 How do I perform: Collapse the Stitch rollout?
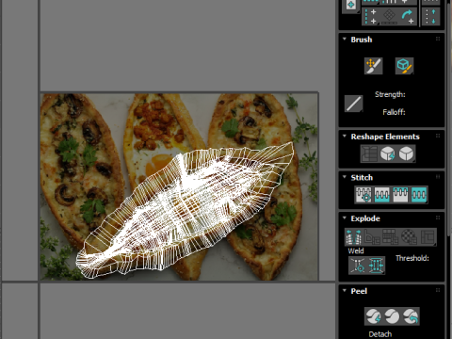pyautogui.click(x=345, y=177)
